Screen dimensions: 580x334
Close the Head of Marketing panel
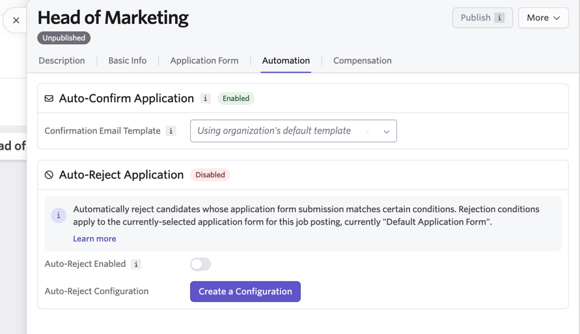[x=16, y=20]
